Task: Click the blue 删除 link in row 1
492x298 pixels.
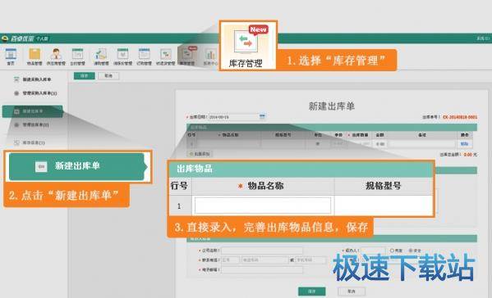Action: [x=464, y=144]
